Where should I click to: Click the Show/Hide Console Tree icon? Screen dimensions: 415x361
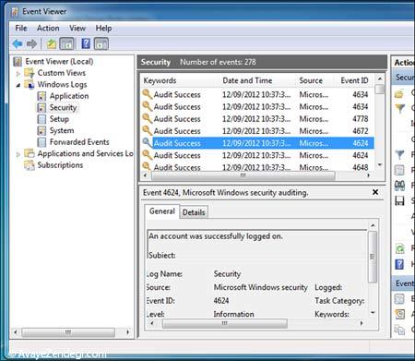point(66,43)
